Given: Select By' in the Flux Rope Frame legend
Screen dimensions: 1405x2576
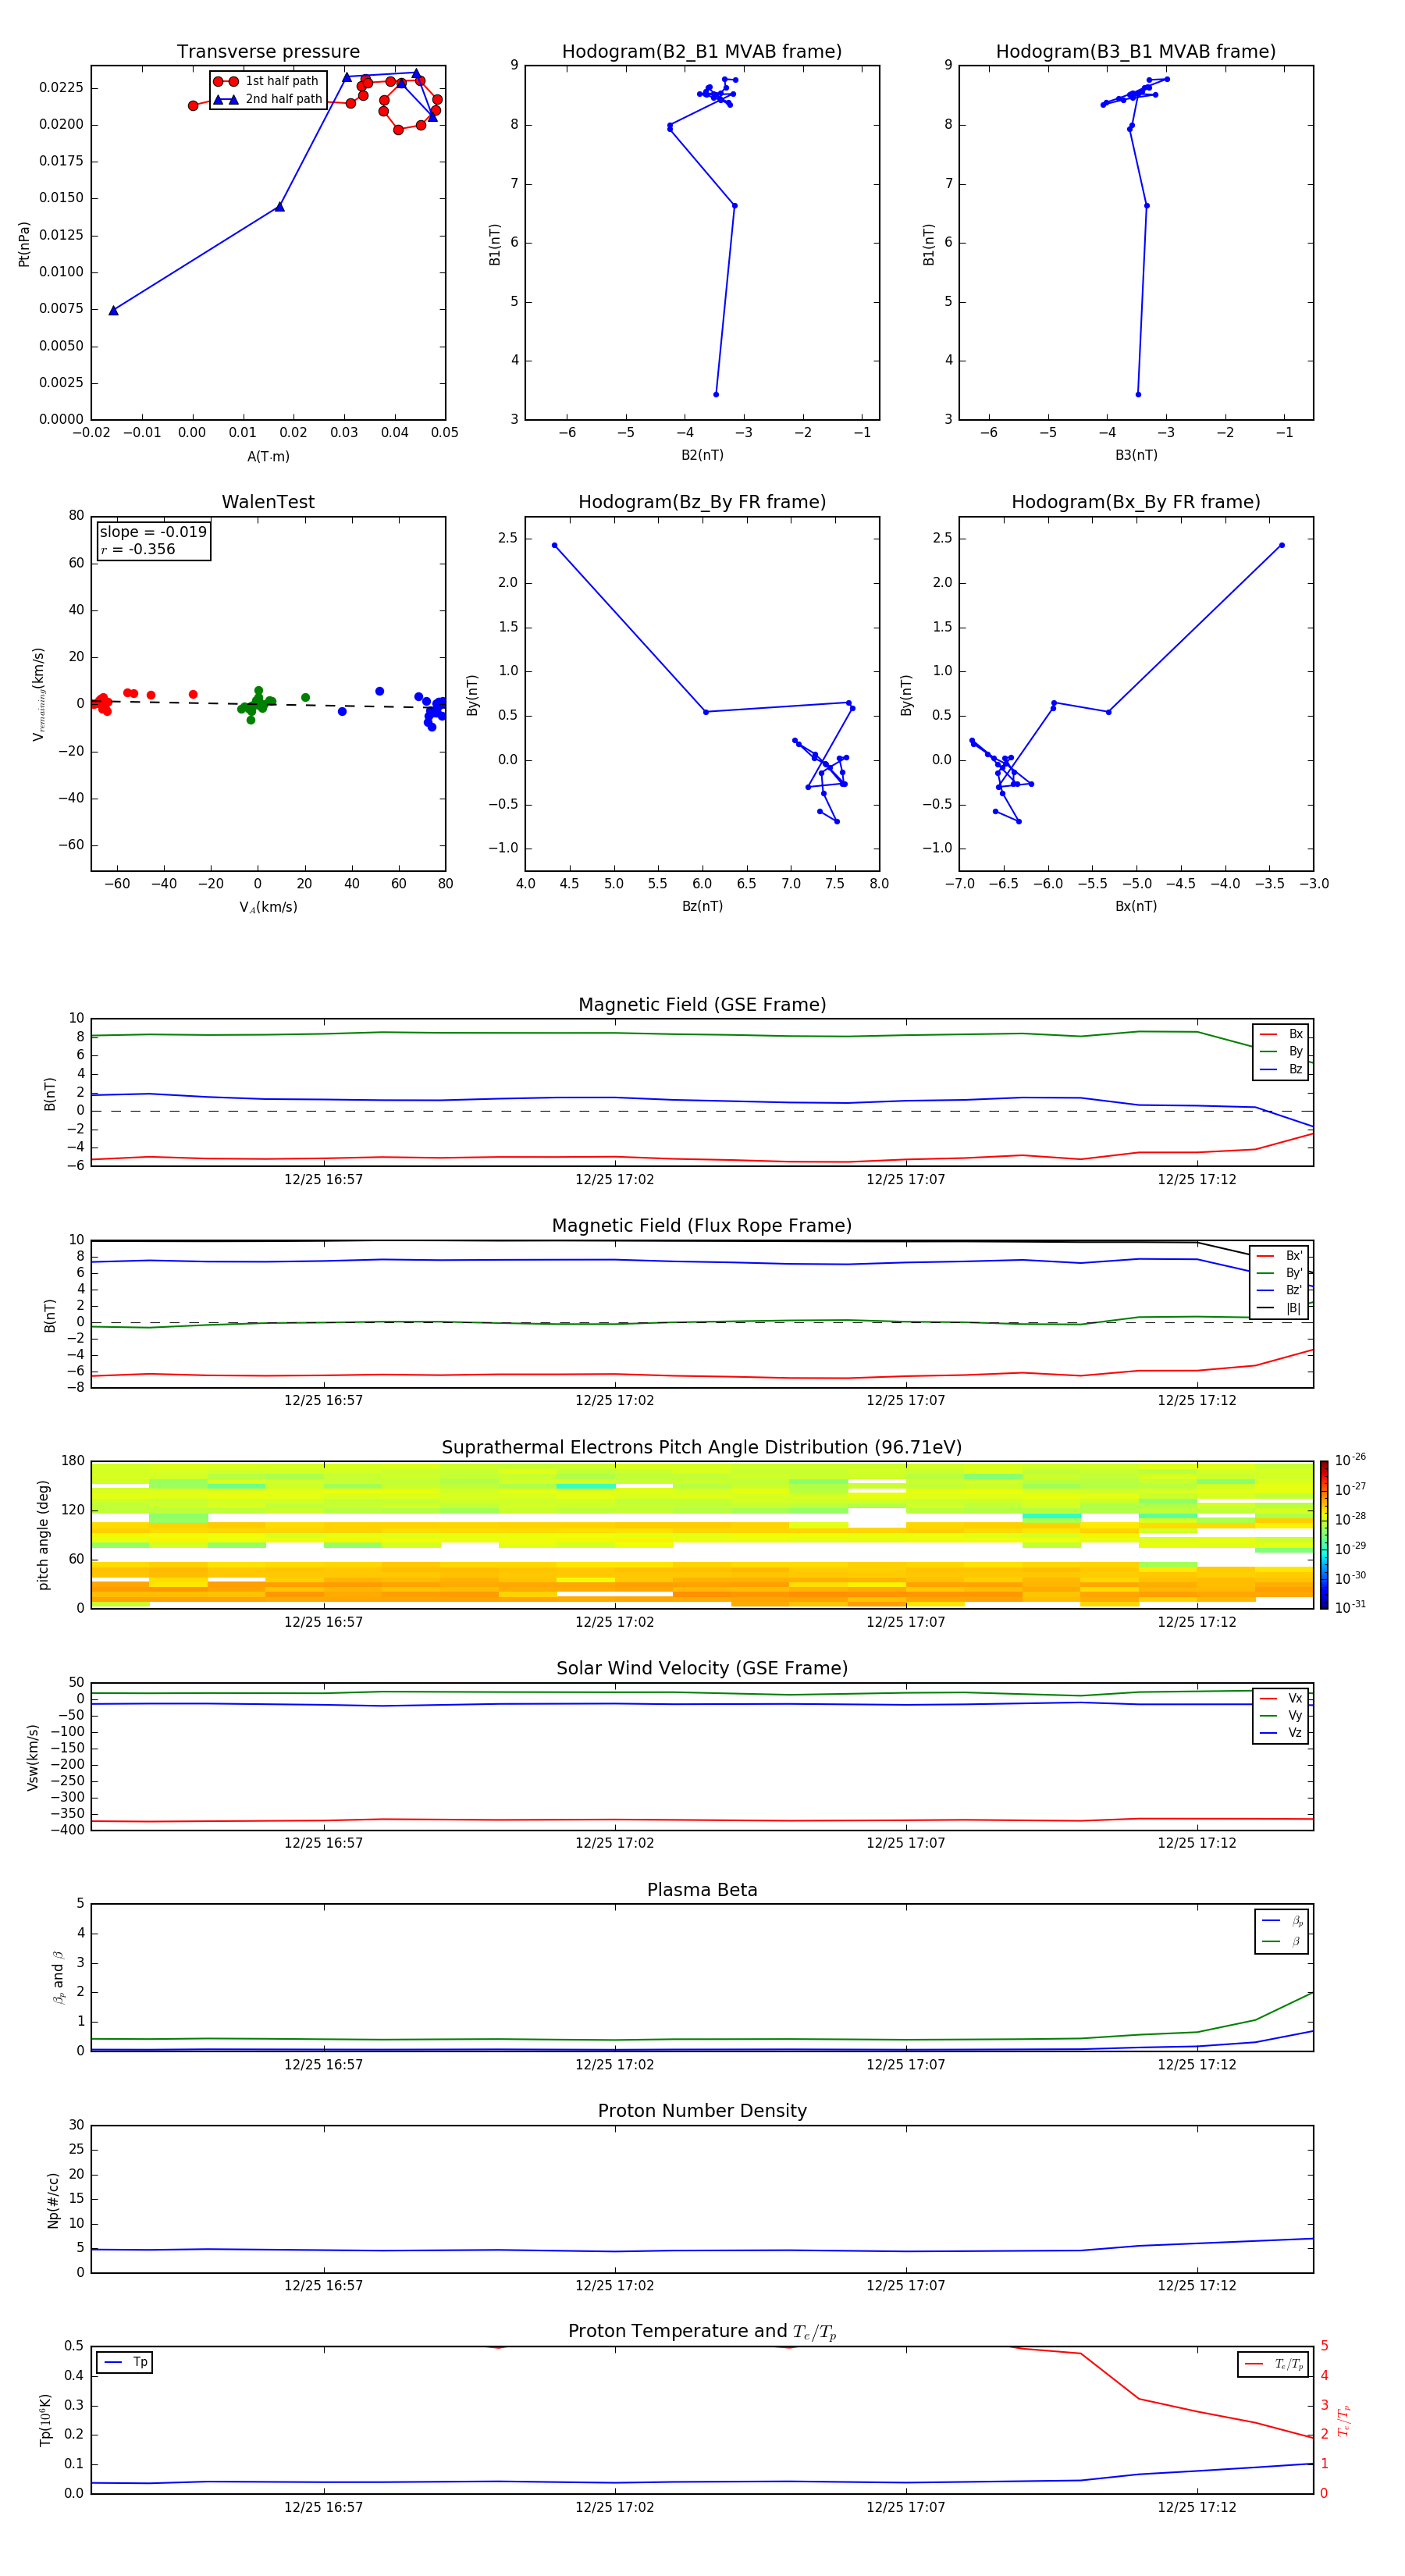Looking at the screenshot, I should coord(1280,1273).
